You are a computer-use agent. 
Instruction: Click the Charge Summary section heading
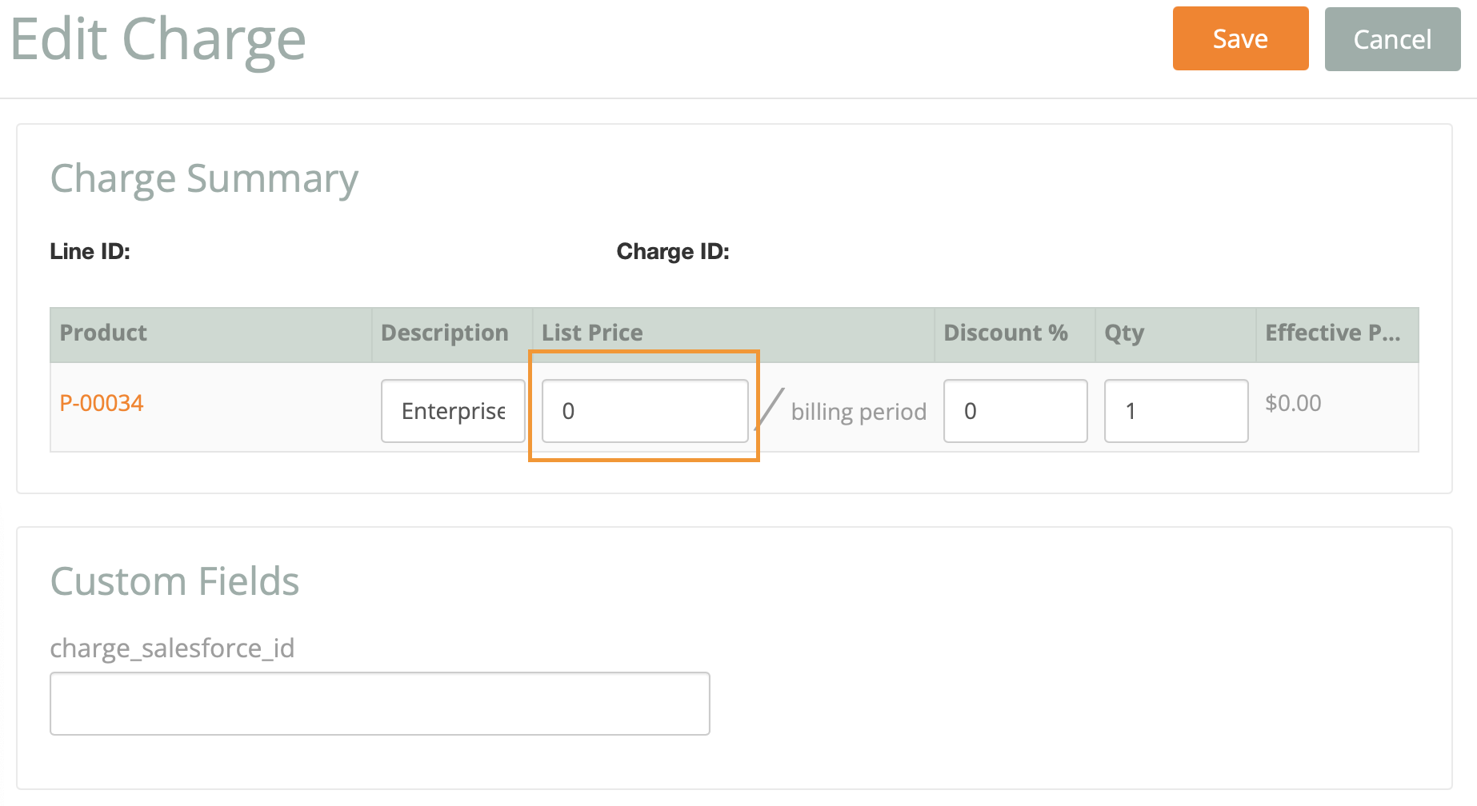204,179
